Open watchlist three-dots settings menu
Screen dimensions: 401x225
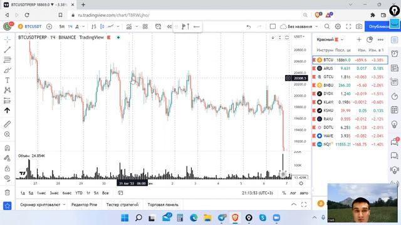click(x=380, y=39)
